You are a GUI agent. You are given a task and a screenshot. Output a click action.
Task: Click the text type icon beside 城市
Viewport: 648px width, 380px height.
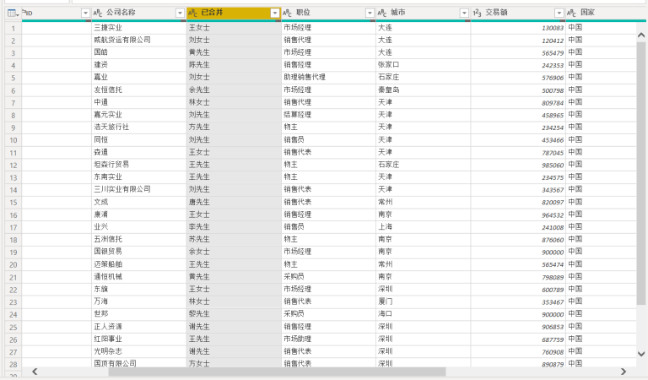pyautogui.click(x=383, y=13)
